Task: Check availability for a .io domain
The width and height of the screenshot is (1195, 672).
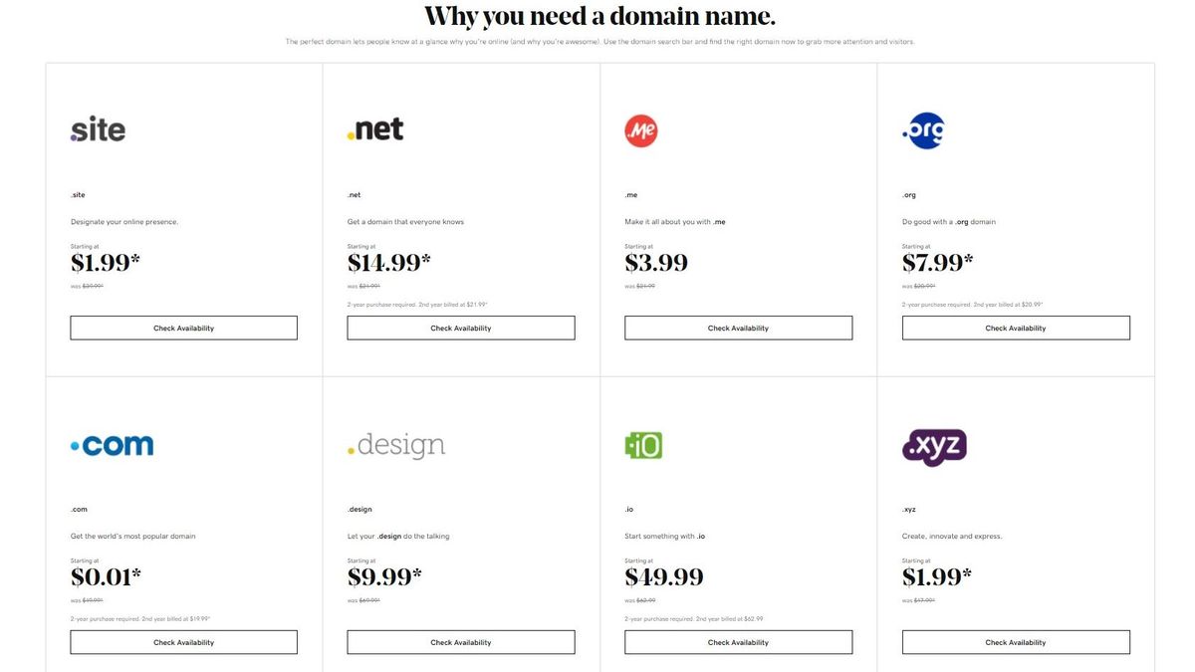Action: [738, 641]
